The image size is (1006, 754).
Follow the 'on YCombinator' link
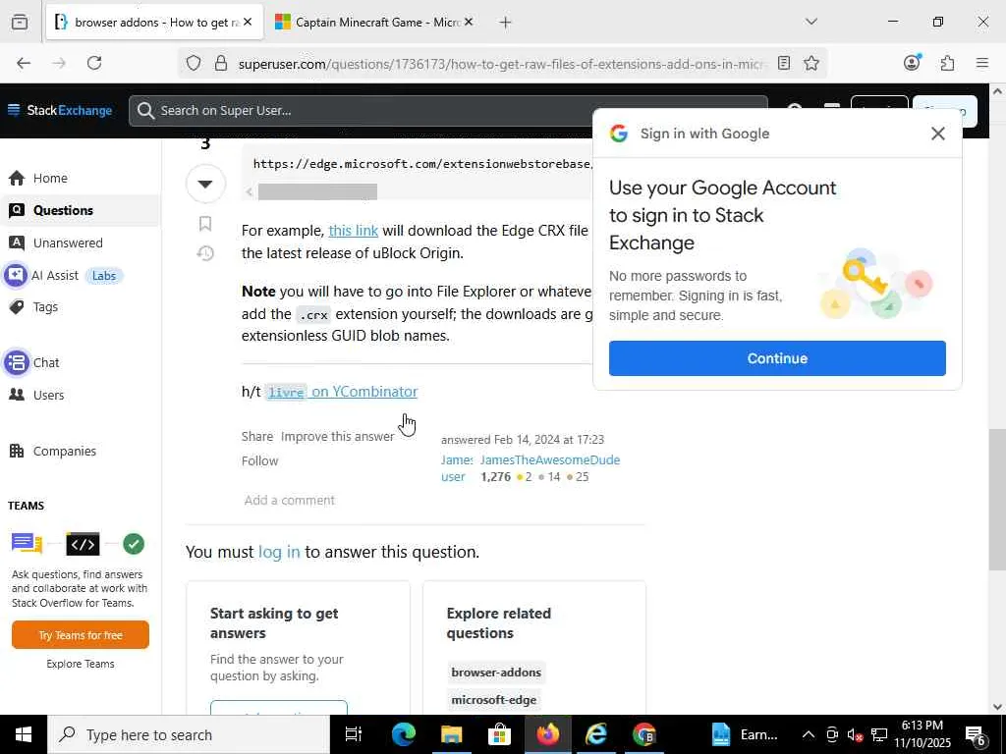[364, 392]
